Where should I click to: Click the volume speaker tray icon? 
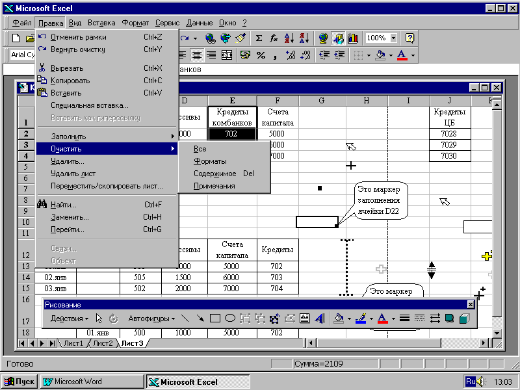coord(482,382)
